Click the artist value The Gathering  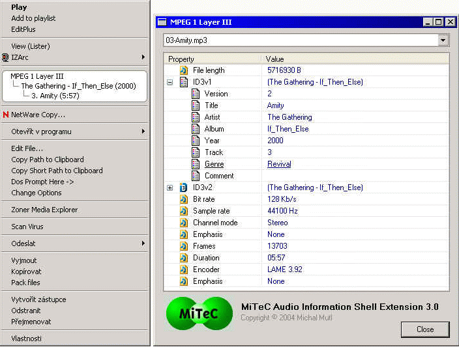(289, 117)
